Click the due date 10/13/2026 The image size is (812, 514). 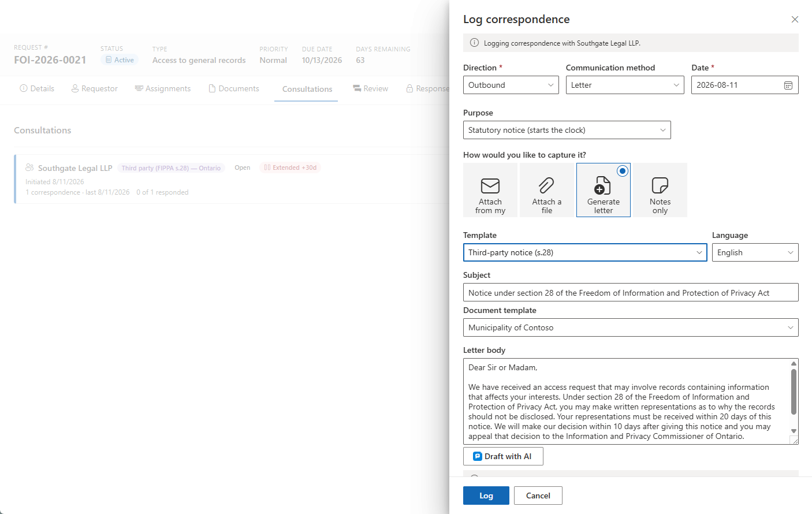click(x=322, y=60)
